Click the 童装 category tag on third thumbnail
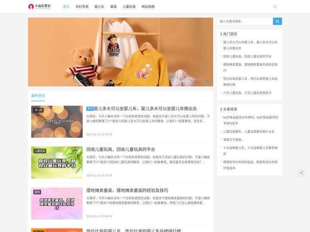 pos(37,192)
